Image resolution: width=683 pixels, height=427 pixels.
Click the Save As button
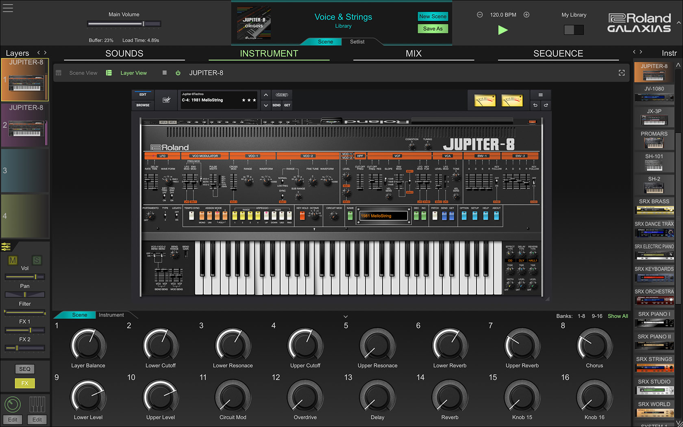coord(433,28)
